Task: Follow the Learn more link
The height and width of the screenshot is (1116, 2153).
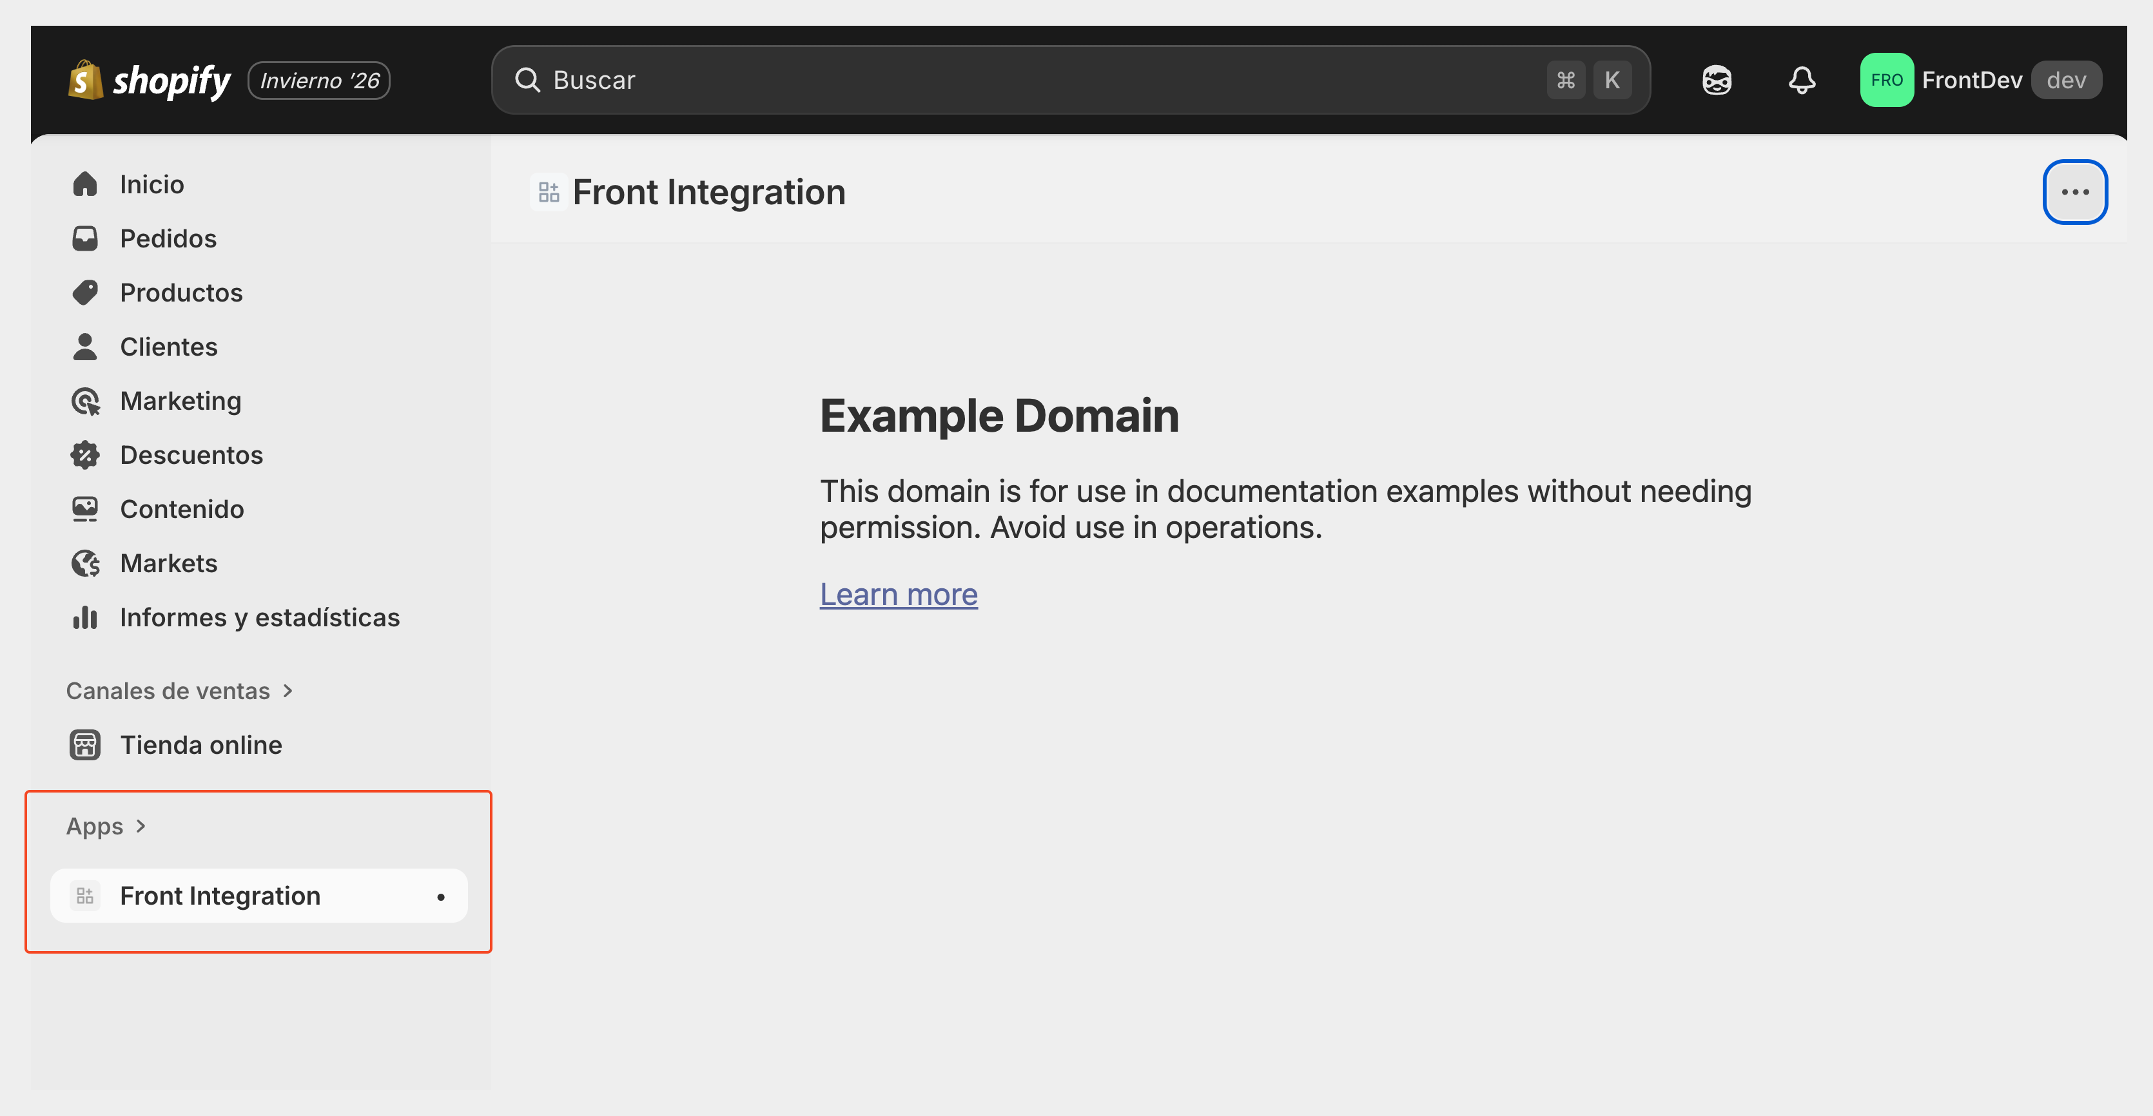Action: (x=898, y=594)
